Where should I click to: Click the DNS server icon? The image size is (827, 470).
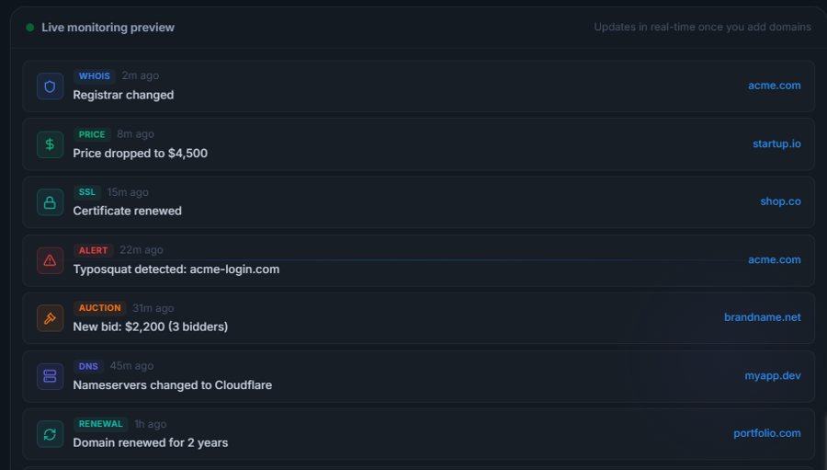click(51, 376)
